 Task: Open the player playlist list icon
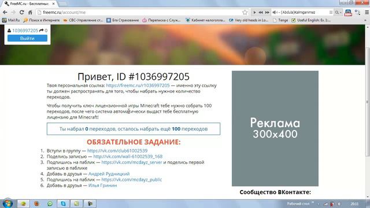331,12
